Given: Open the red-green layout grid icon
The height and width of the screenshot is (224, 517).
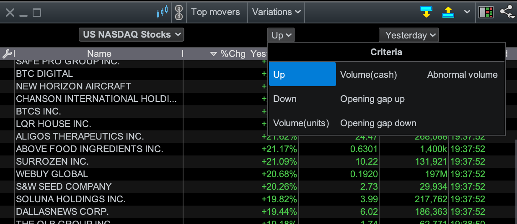Looking at the screenshot, I should [486, 12].
